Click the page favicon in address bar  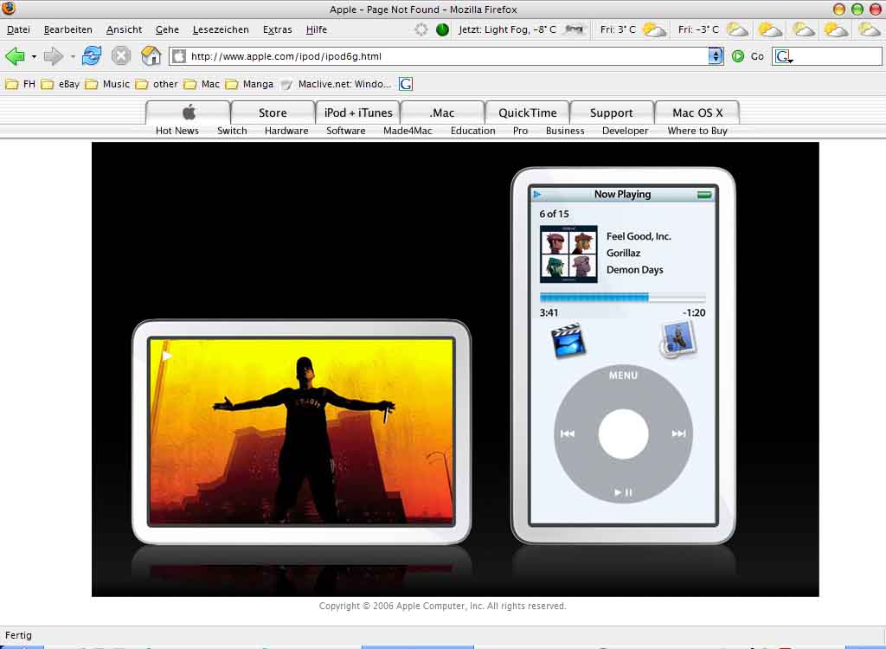tap(179, 56)
